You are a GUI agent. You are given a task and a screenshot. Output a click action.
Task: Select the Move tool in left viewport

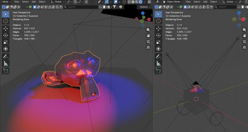5,28
